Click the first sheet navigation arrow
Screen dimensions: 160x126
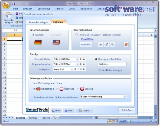tap(4, 118)
